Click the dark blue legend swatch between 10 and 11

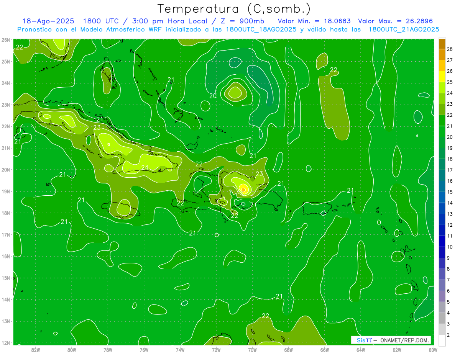[442, 242]
